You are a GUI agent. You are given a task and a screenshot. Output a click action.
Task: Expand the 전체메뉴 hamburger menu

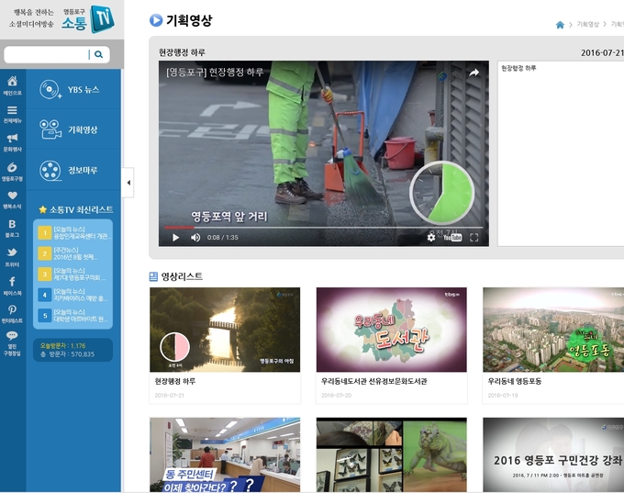tap(12, 112)
